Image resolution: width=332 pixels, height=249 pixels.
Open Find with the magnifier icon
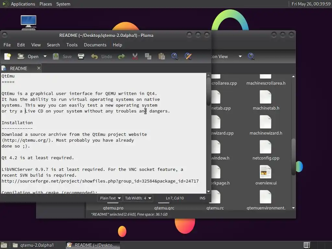(175, 56)
